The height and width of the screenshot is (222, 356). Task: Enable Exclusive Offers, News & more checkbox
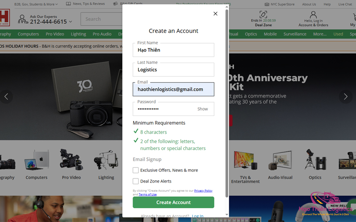136,170
